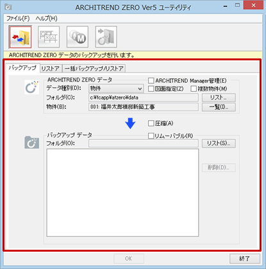Viewport: 266px width, 269px height.
Task: Minimize the utility window
Action: (226, 6)
